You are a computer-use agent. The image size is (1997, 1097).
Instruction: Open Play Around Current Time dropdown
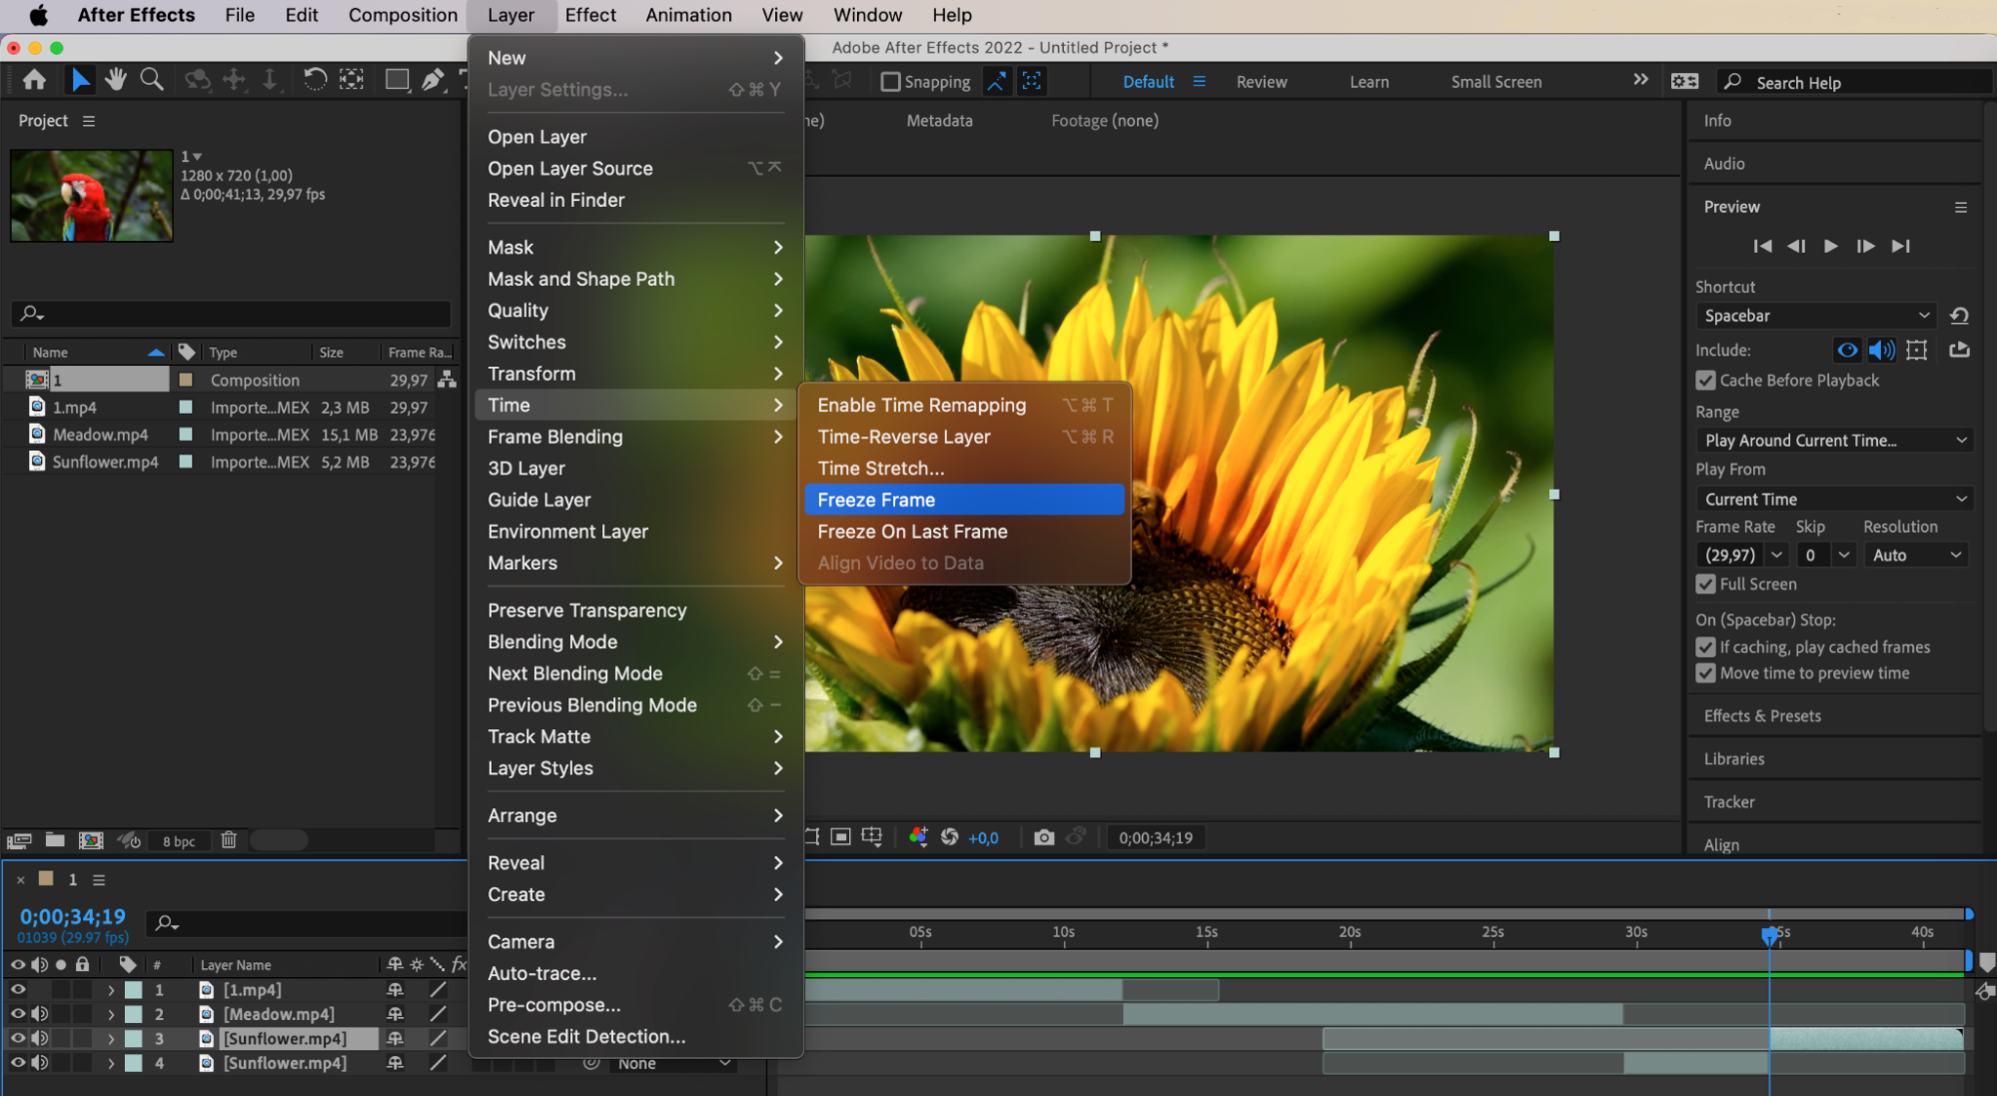tap(1834, 441)
